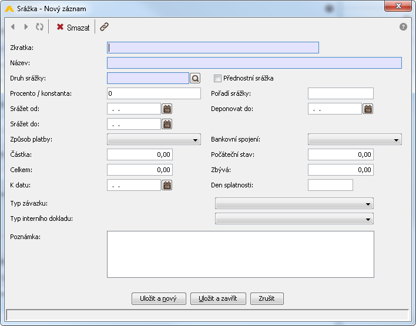
Task: Click Deponovat do date field
Action: (335, 109)
